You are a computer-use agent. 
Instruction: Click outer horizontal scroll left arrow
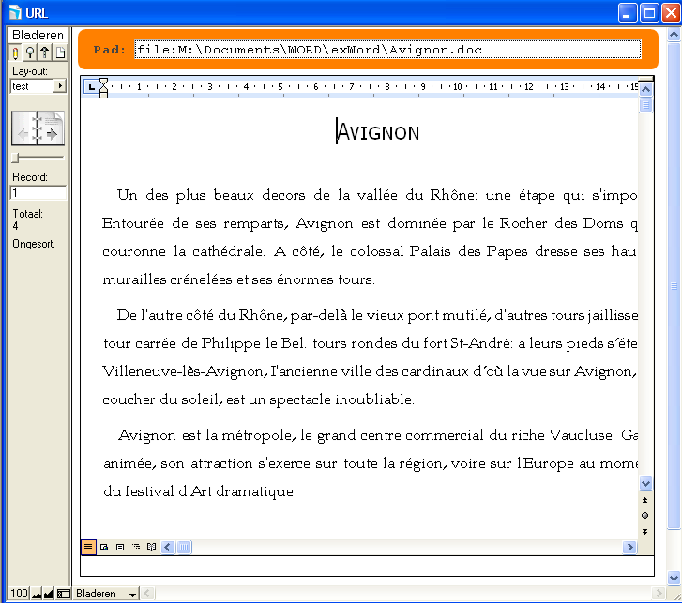tap(147, 594)
